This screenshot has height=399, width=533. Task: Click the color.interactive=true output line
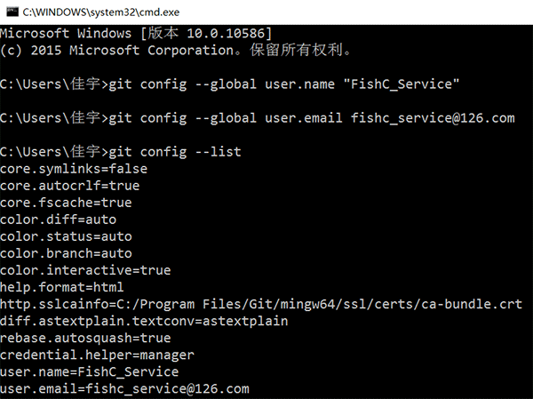pos(85,269)
